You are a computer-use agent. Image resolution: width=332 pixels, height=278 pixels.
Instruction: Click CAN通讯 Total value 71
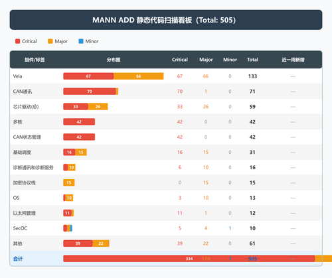[x=252, y=92]
